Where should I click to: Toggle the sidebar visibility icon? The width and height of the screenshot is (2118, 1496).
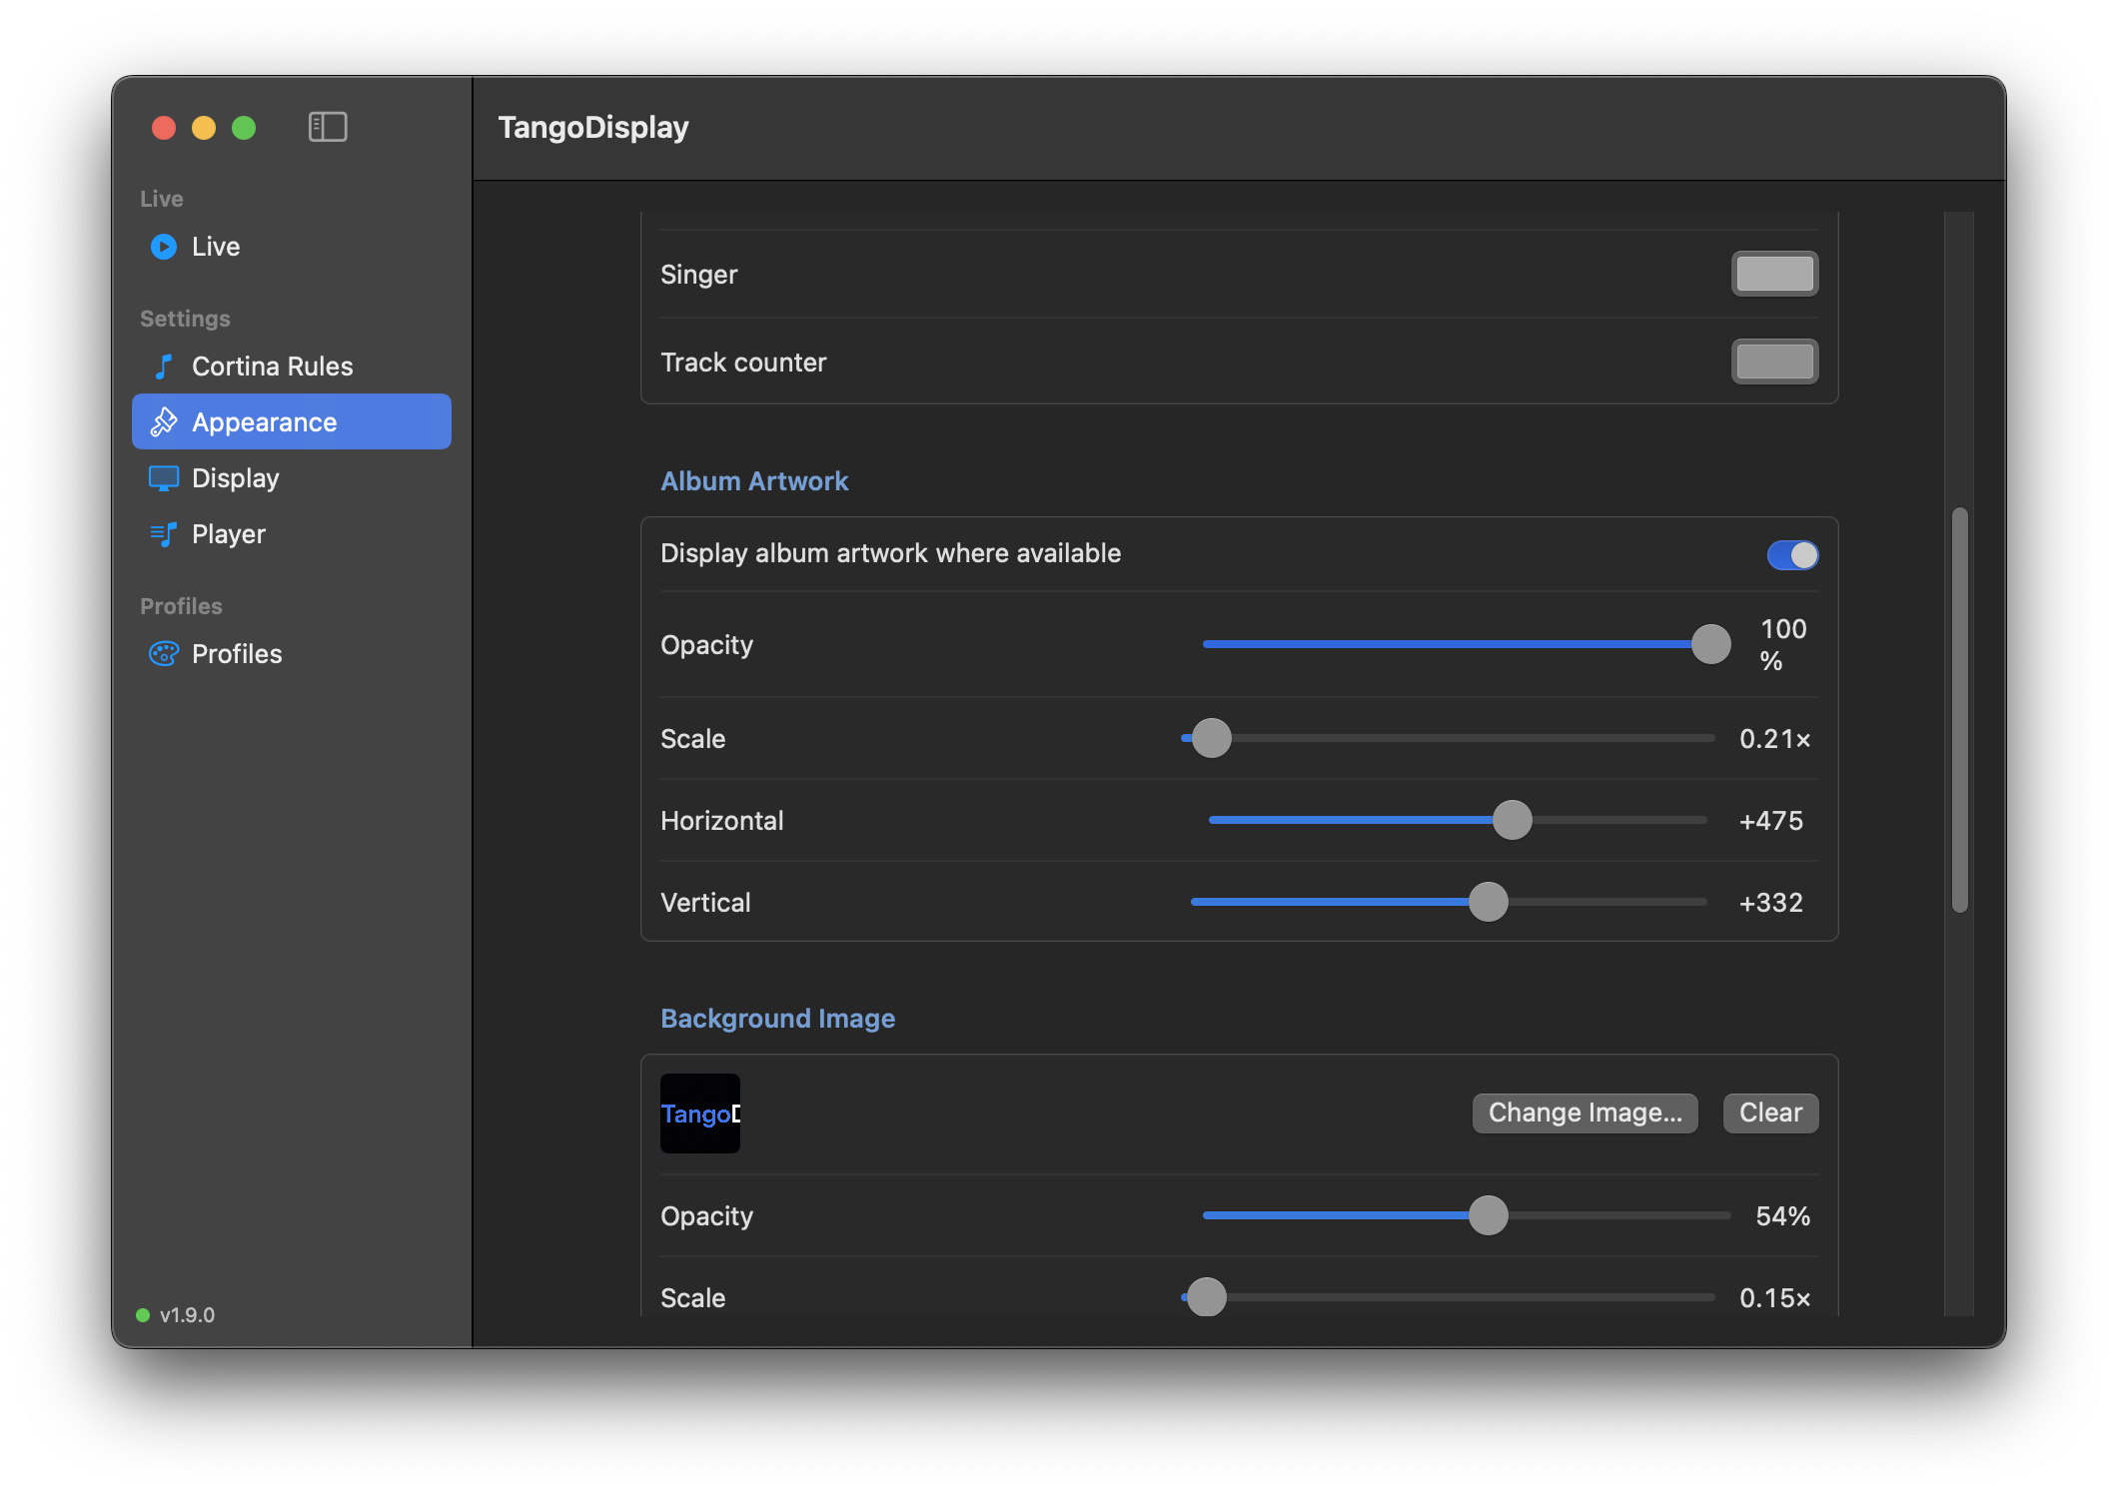(328, 127)
